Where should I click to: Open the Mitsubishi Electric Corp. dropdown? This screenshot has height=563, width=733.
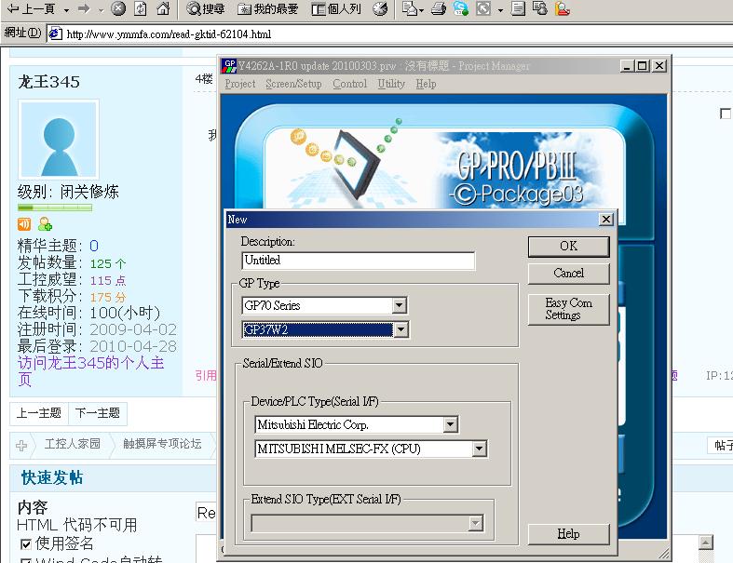[x=451, y=425]
